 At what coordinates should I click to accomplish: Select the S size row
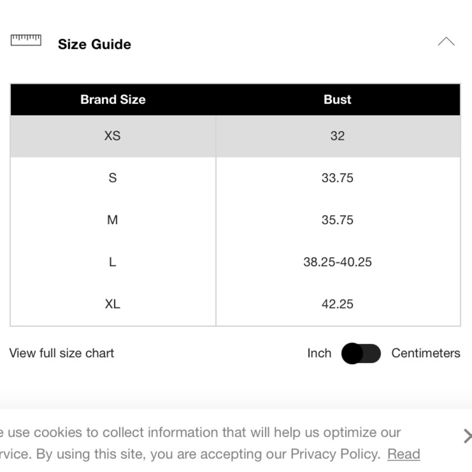(112, 178)
